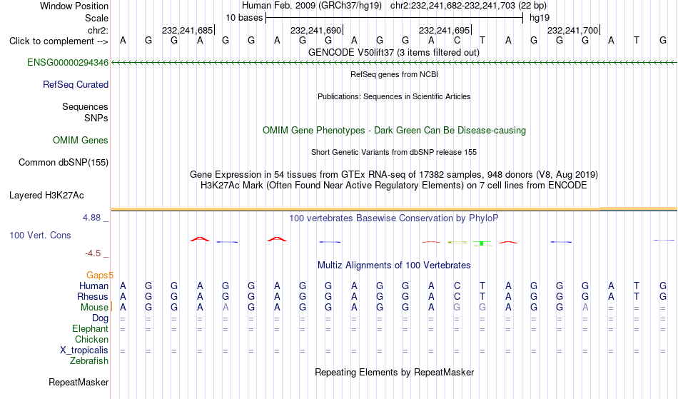The height and width of the screenshot is (399, 678).
Task: Click the 'RefSeq genes from NCBI' title
Action: (x=394, y=74)
